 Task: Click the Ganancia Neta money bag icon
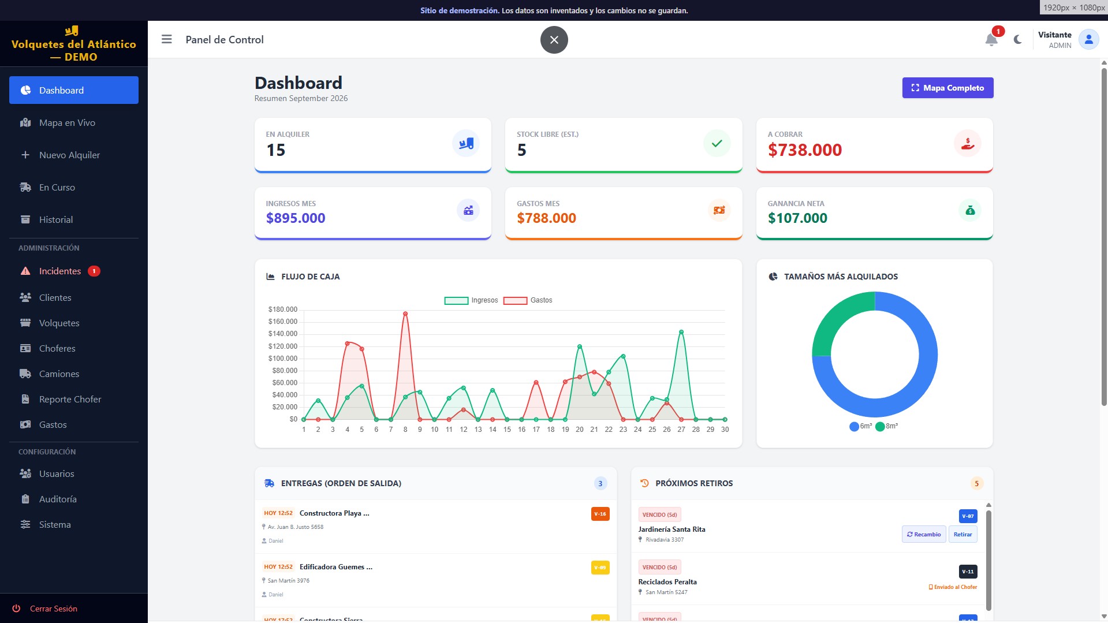(x=970, y=210)
